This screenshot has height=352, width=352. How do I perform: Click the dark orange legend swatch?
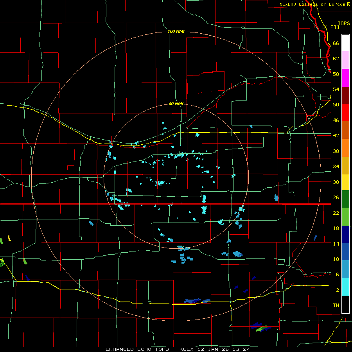(345, 130)
